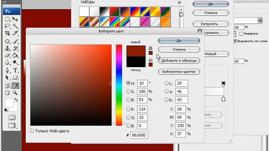This screenshot has height=151, width=269.
Task: Select the Notes tool
Action: coord(7,86)
